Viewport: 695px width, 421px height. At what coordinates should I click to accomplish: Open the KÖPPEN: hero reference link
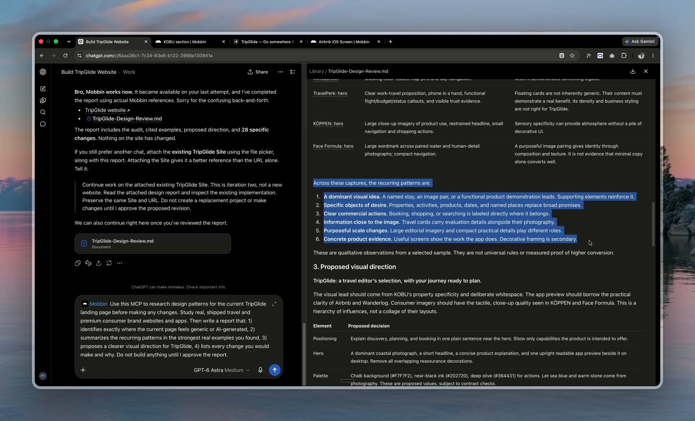tap(328, 124)
